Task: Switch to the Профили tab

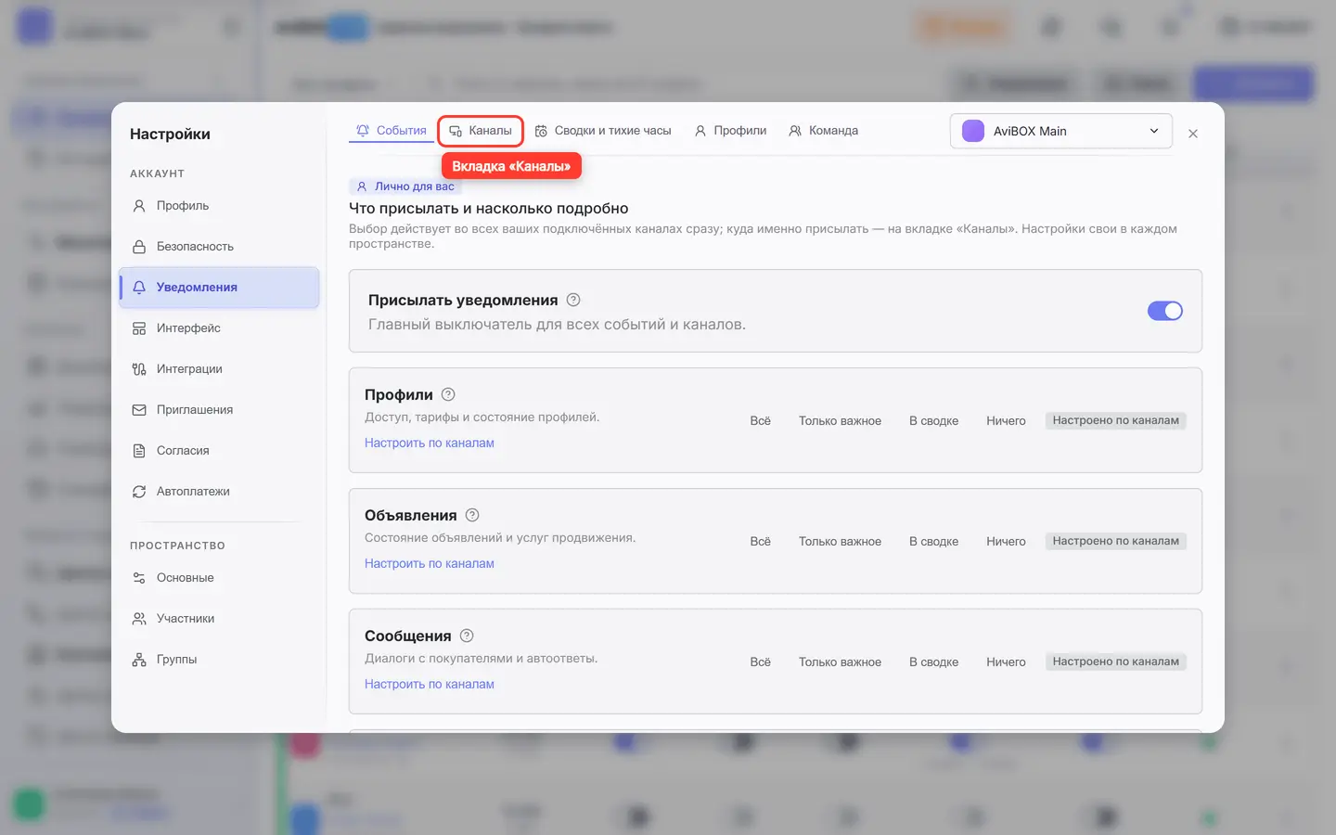Action: pos(730,131)
